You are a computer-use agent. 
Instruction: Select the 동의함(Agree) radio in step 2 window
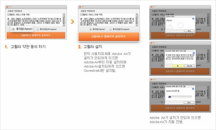pos(91,29)
